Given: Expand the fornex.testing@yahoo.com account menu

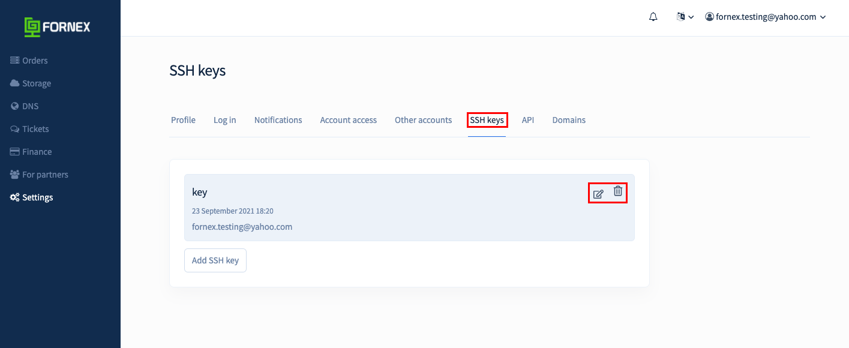Looking at the screenshot, I should coord(766,17).
